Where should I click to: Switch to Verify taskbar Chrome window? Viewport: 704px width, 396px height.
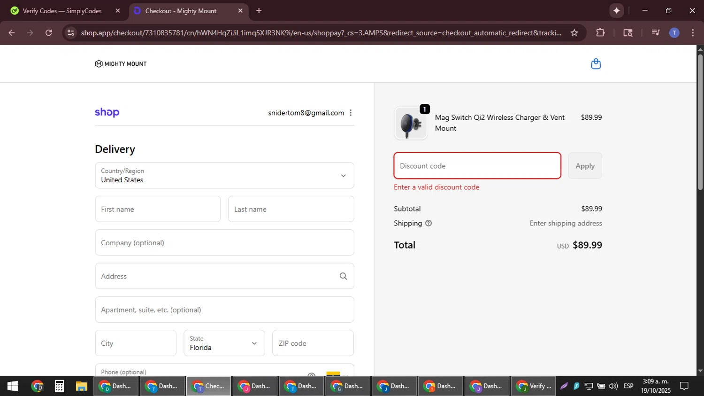point(533,386)
